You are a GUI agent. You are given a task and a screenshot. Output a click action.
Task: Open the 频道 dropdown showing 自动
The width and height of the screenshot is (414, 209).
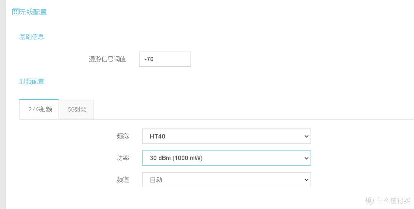click(x=227, y=180)
